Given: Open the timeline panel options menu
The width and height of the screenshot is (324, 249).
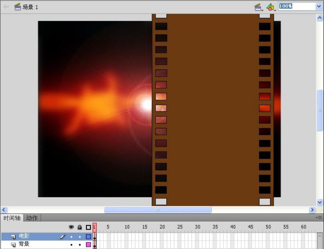Looking at the screenshot, I should click(x=319, y=218).
